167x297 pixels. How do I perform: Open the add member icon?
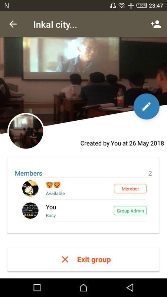tap(156, 25)
